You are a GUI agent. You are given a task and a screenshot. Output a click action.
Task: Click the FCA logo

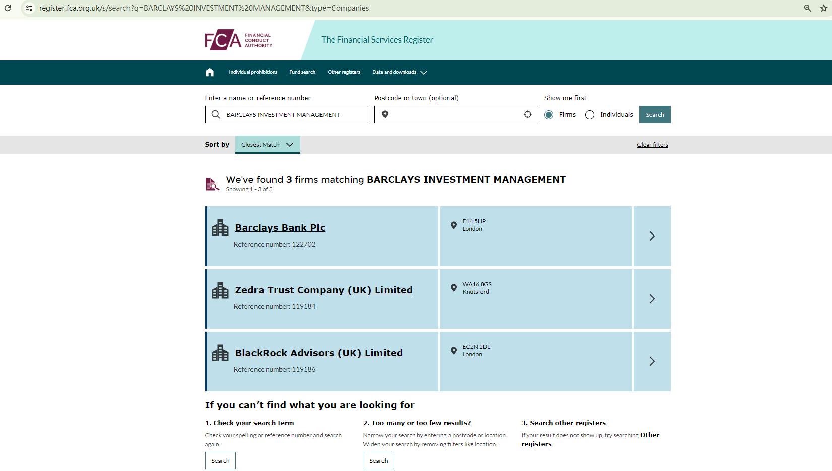238,40
